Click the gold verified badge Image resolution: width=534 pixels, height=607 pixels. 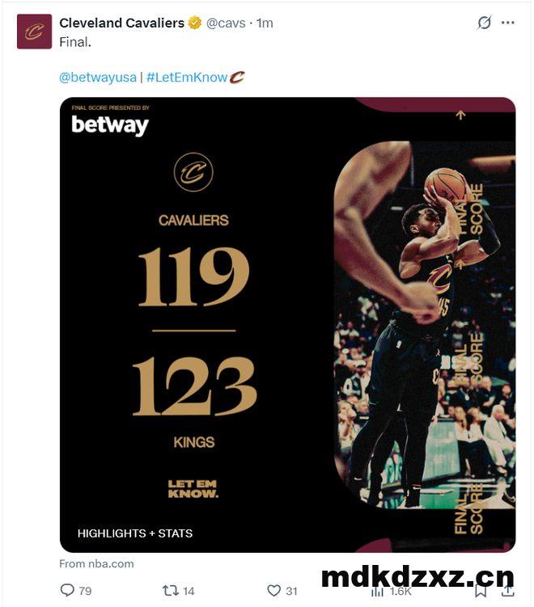195,23
